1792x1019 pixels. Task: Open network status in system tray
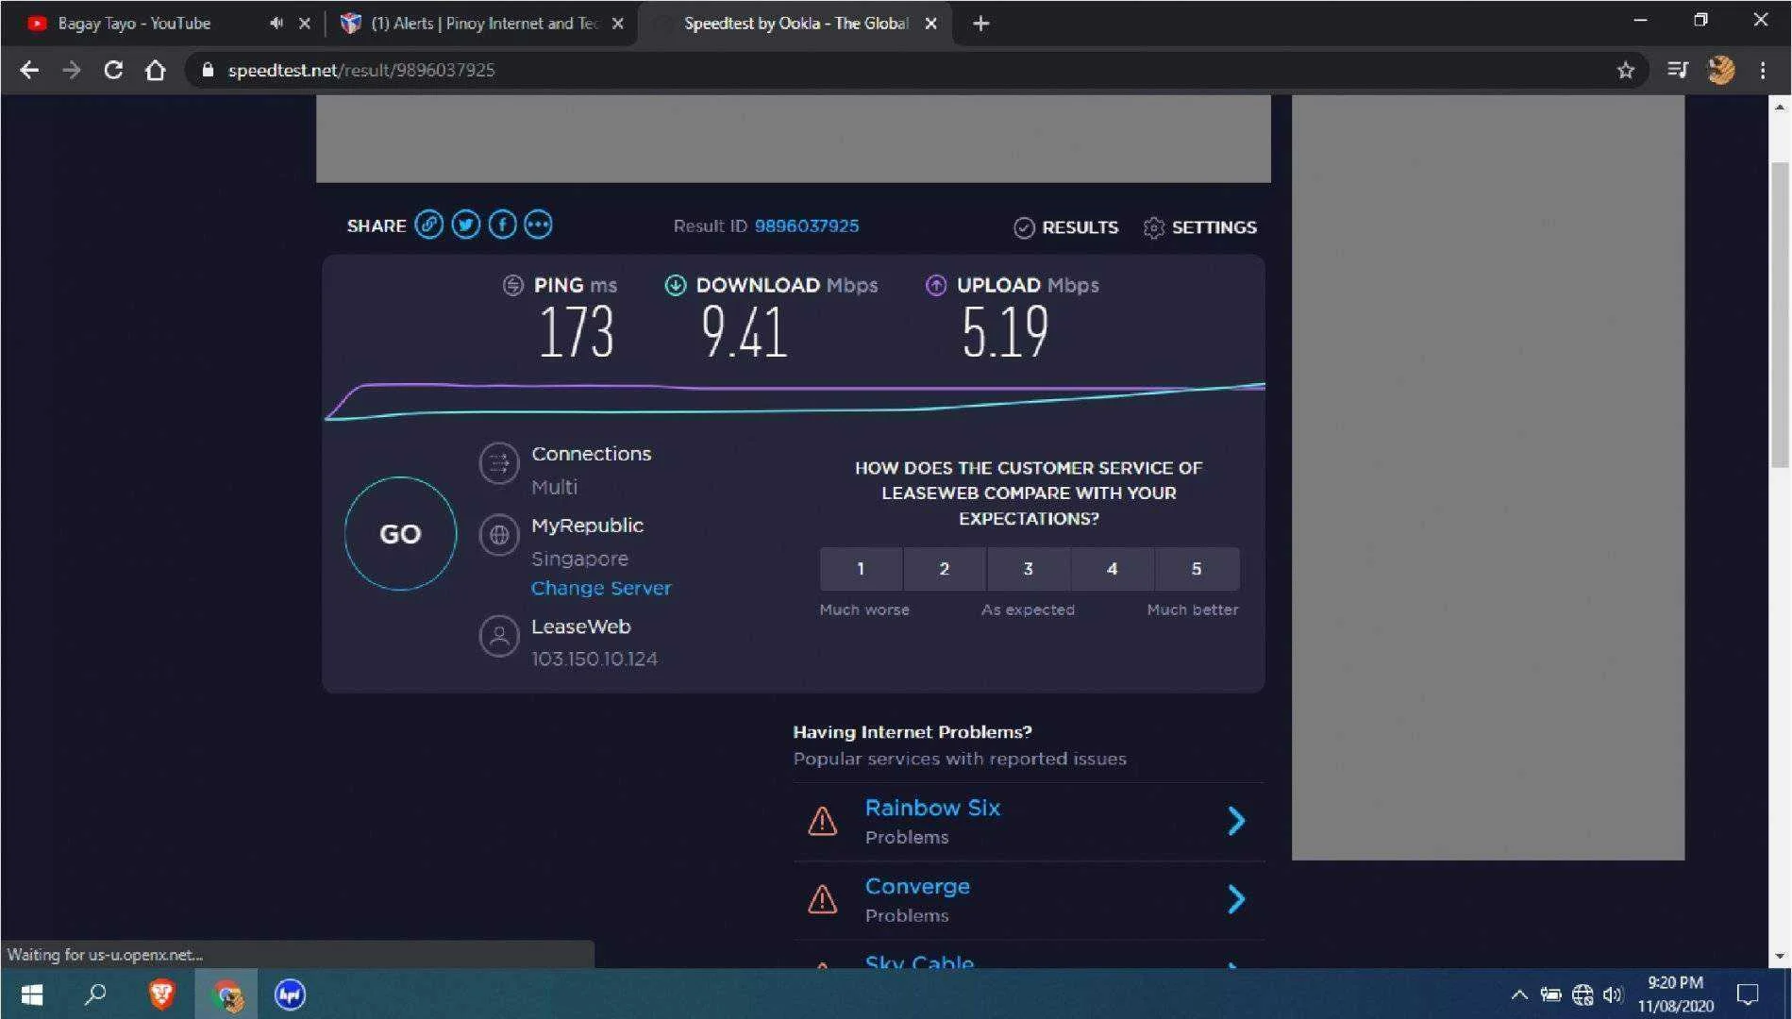[x=1583, y=994]
